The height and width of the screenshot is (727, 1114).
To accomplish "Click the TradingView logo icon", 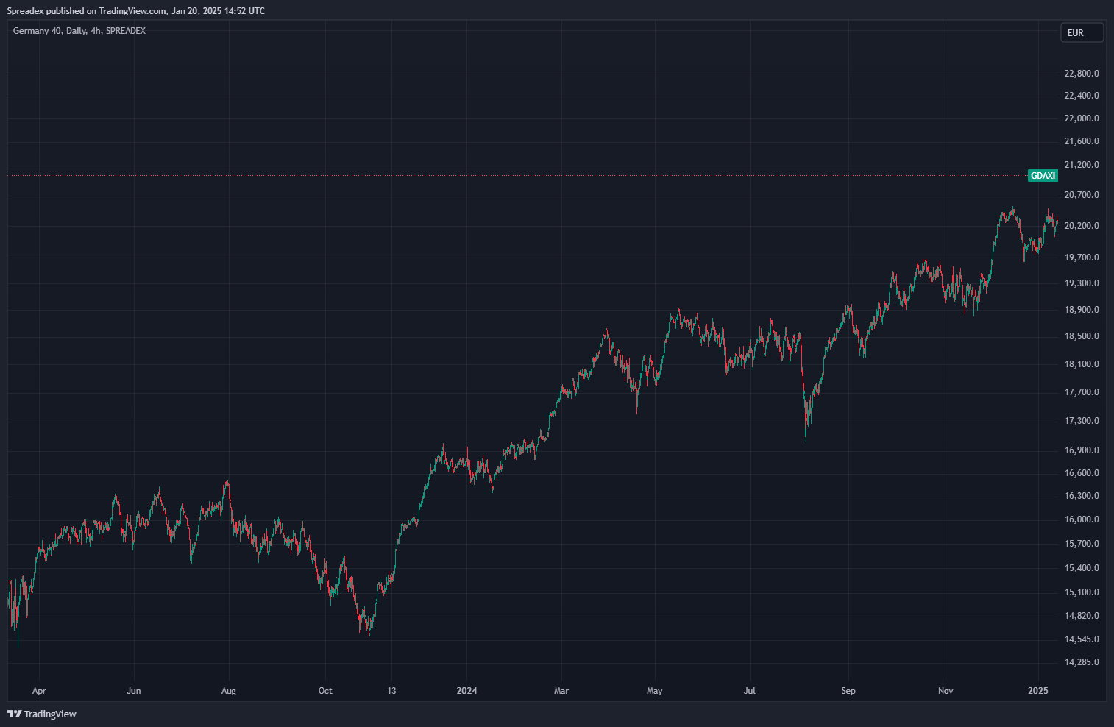I will [x=14, y=714].
